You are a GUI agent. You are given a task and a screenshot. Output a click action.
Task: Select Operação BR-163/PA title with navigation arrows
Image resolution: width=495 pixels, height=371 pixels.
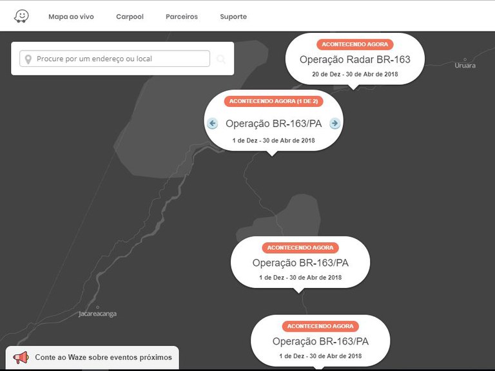274,124
